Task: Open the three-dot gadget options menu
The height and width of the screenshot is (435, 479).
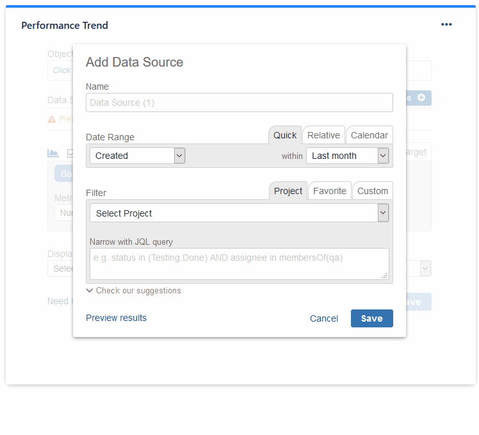Action: tap(446, 25)
